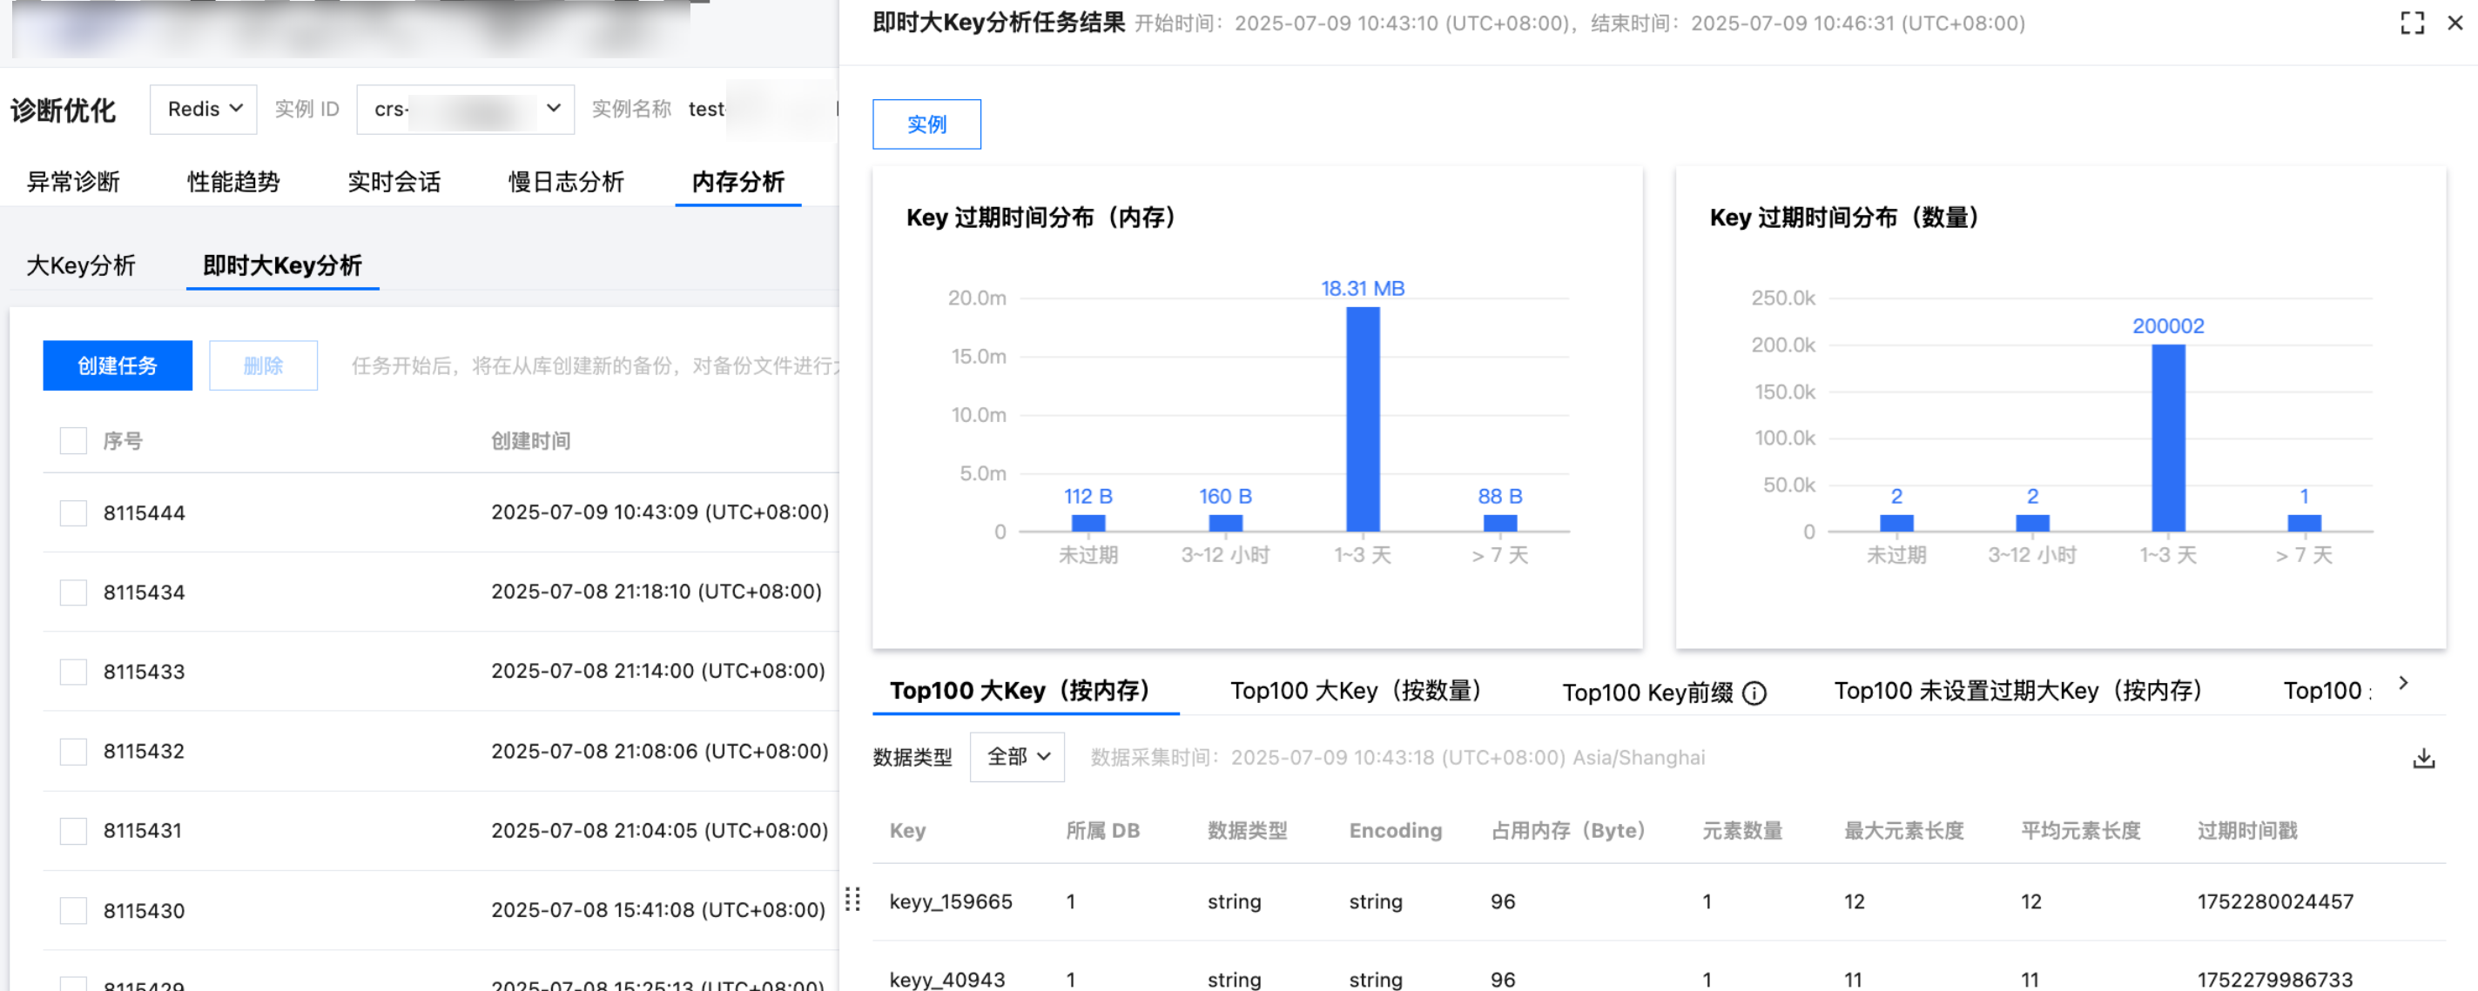
Task: Click task number 8115444
Action: pyautogui.click(x=145, y=513)
